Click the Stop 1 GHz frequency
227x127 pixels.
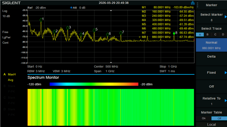click(x=168, y=67)
